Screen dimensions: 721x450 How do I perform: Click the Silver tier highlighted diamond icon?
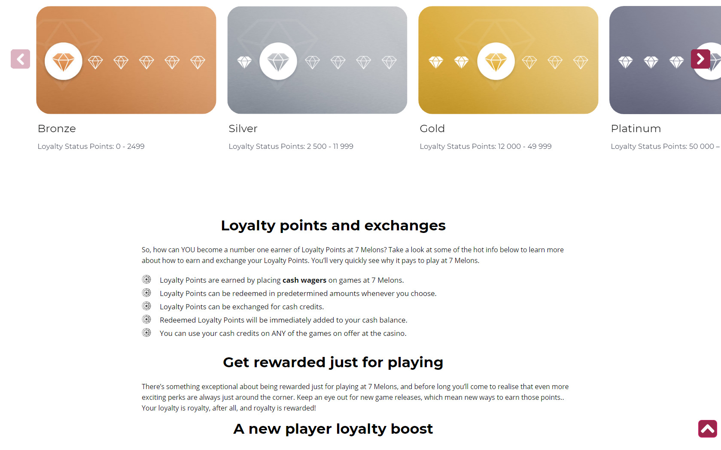pyautogui.click(x=278, y=61)
